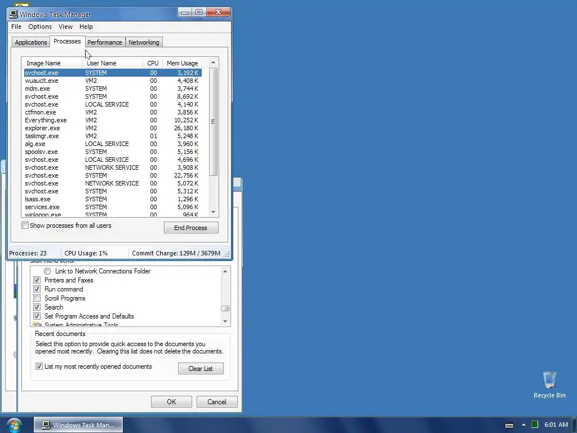The width and height of the screenshot is (577, 433).
Task: Click the green CPU meter tray icon
Action: pos(535,425)
